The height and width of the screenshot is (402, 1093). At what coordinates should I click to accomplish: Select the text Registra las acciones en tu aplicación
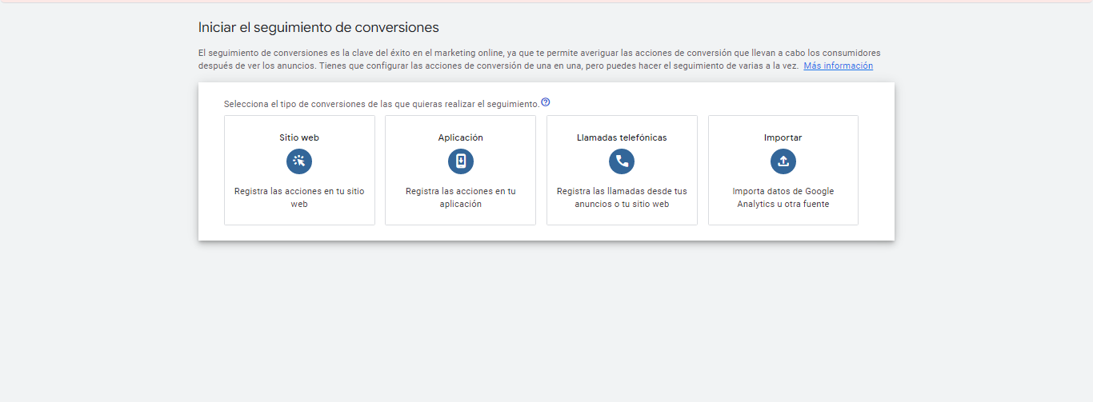pyautogui.click(x=461, y=197)
